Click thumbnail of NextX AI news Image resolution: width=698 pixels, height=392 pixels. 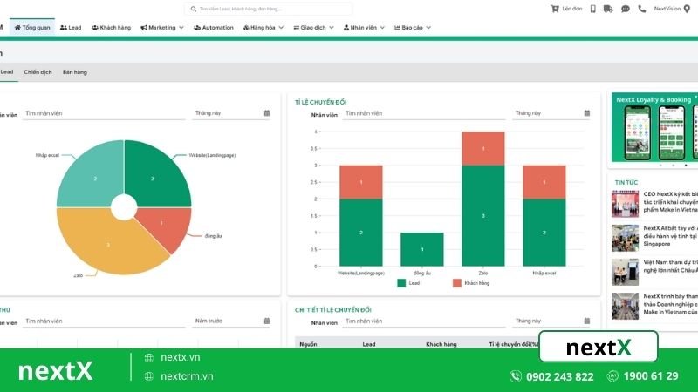click(x=625, y=238)
